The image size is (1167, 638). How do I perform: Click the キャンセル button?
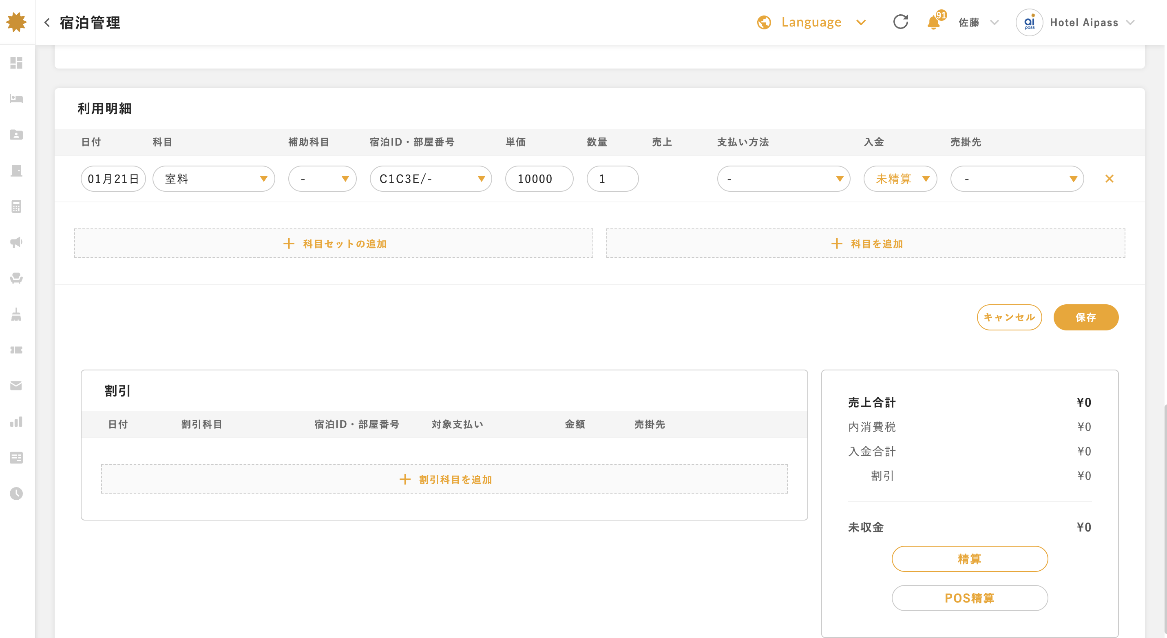pos(1009,317)
